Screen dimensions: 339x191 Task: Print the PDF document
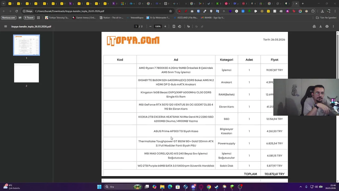pyautogui.click(x=327, y=27)
